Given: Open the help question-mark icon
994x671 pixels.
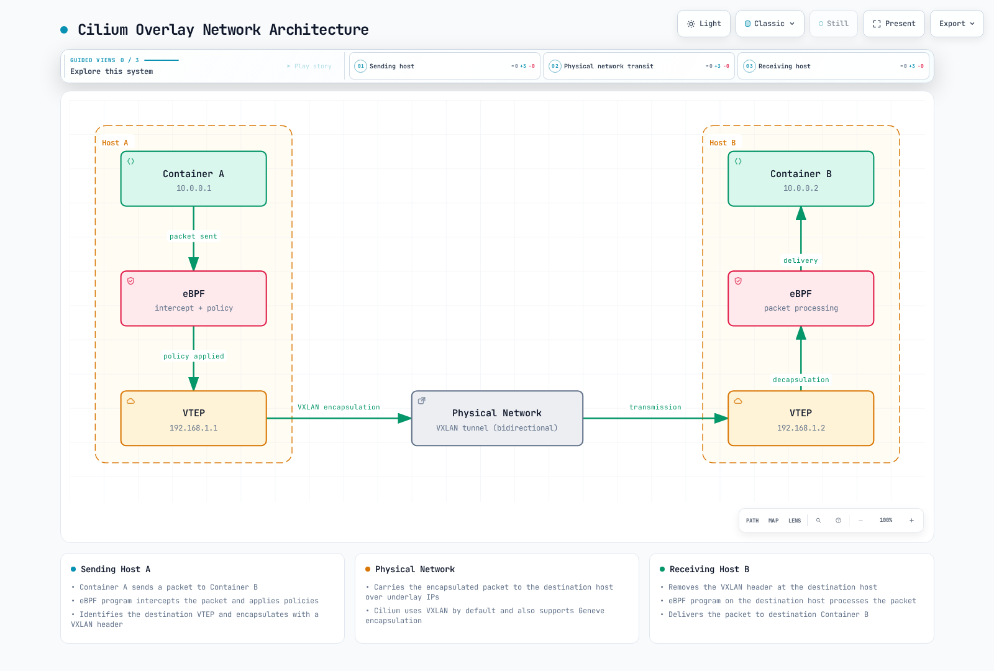Looking at the screenshot, I should point(838,521).
